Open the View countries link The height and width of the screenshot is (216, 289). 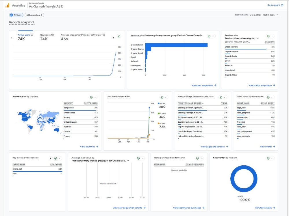pos(89,147)
